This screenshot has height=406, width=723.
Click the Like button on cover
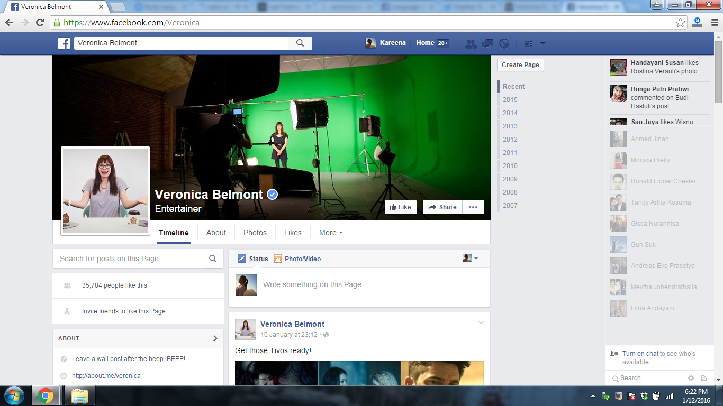pos(400,207)
